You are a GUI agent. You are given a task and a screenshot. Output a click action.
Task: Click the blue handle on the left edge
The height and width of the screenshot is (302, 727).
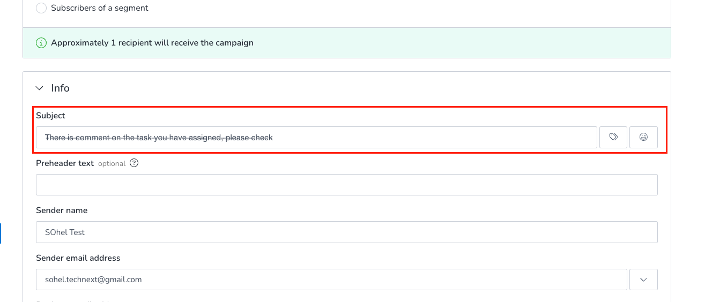[x=1, y=233]
